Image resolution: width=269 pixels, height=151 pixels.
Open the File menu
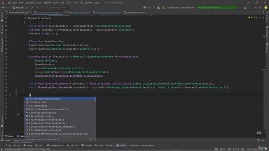(x=9, y=3)
